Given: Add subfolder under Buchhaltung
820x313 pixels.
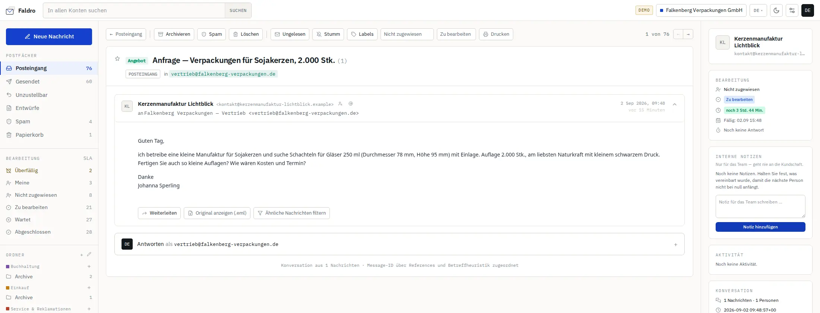Looking at the screenshot, I should pos(89,266).
